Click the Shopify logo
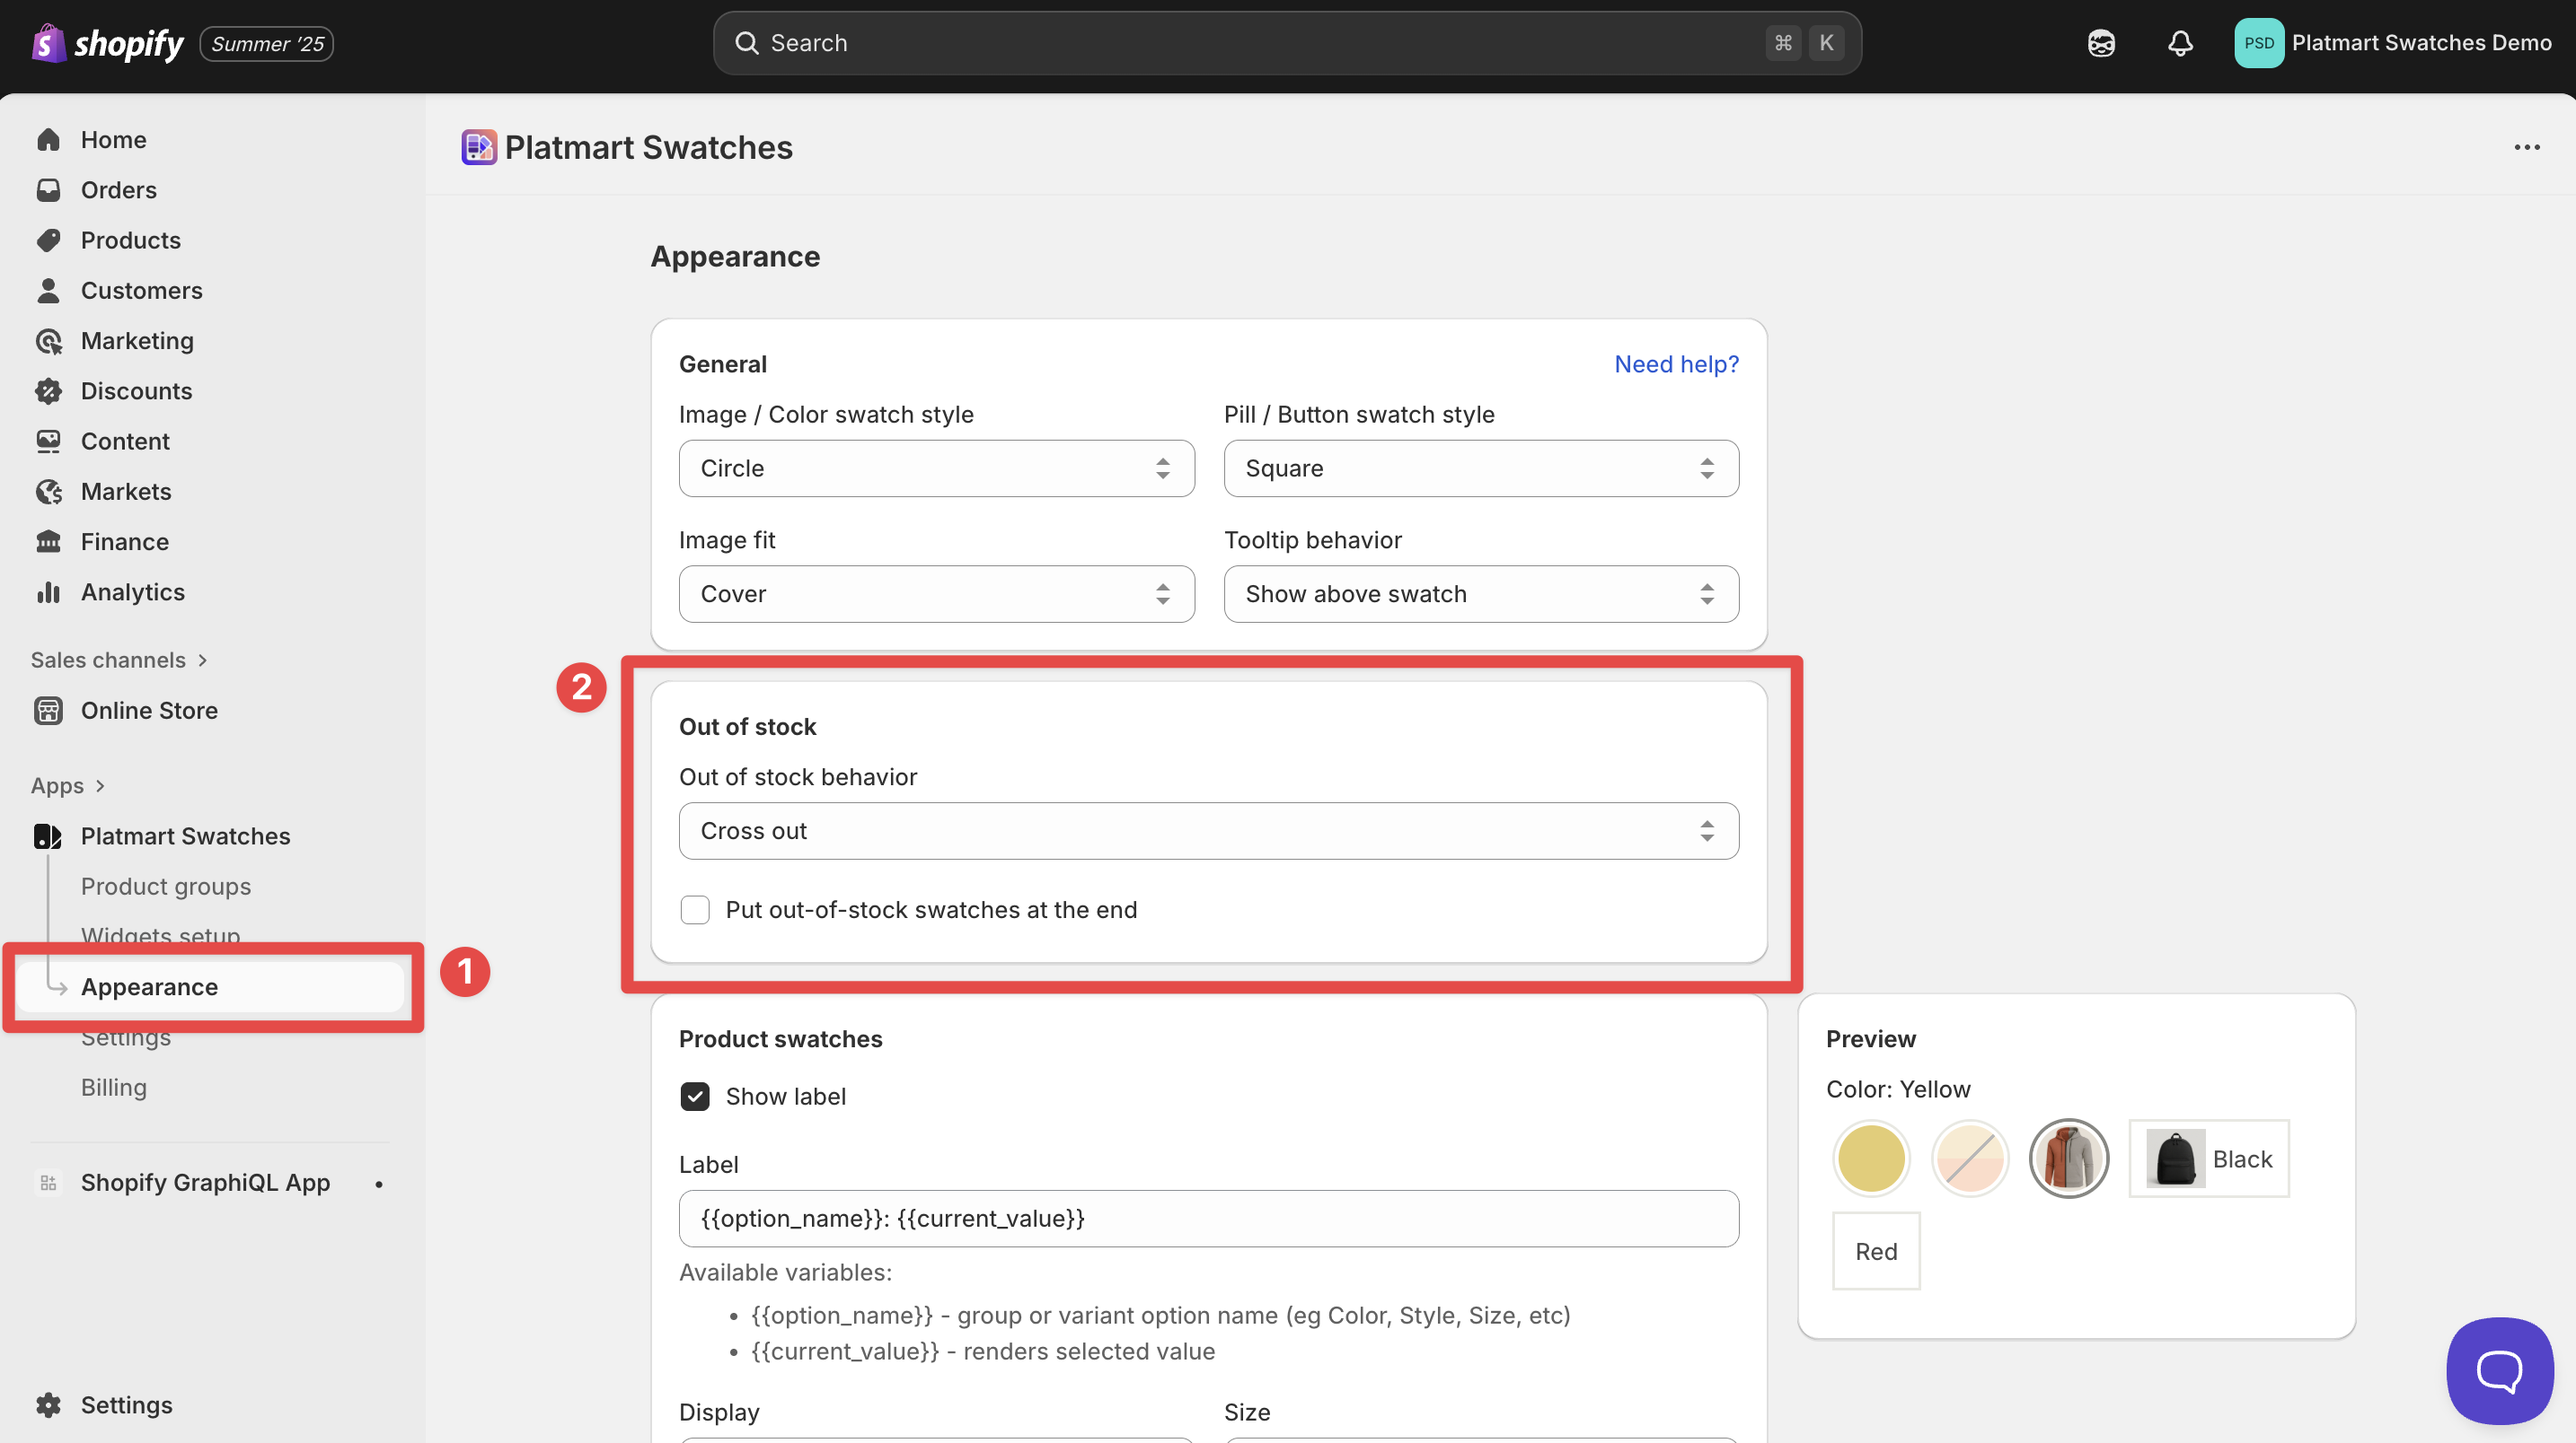This screenshot has width=2576, height=1443. pos(107,43)
